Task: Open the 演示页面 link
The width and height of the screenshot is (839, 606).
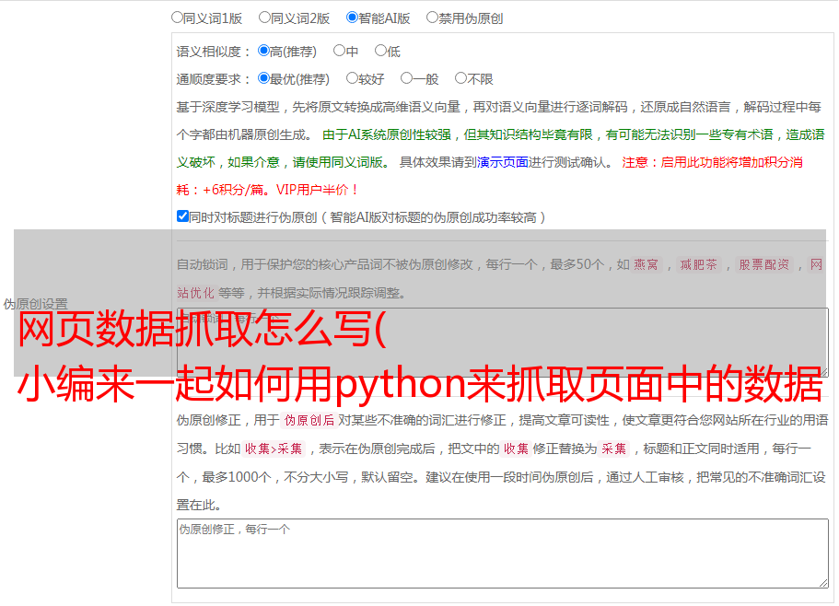Action: 503,162
